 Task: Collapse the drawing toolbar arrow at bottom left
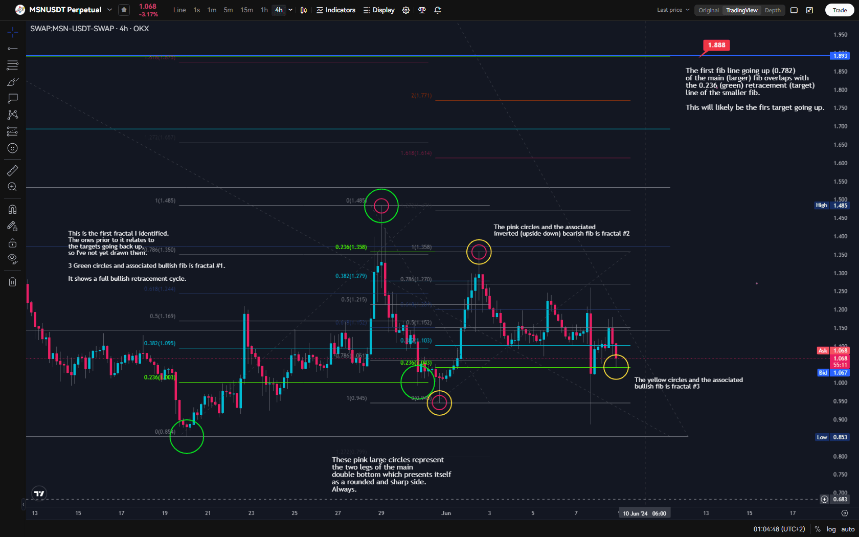point(23,504)
